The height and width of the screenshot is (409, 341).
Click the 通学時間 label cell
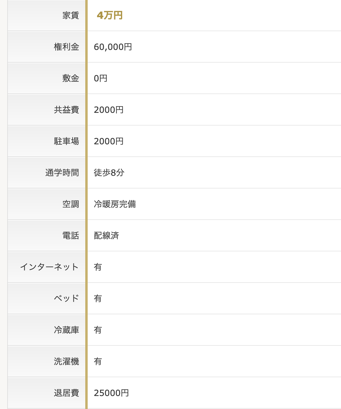[62, 173]
